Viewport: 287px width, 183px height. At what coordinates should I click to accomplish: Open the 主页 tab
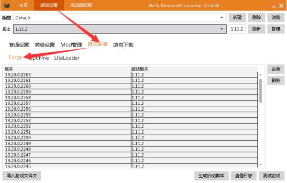tap(23, 5)
